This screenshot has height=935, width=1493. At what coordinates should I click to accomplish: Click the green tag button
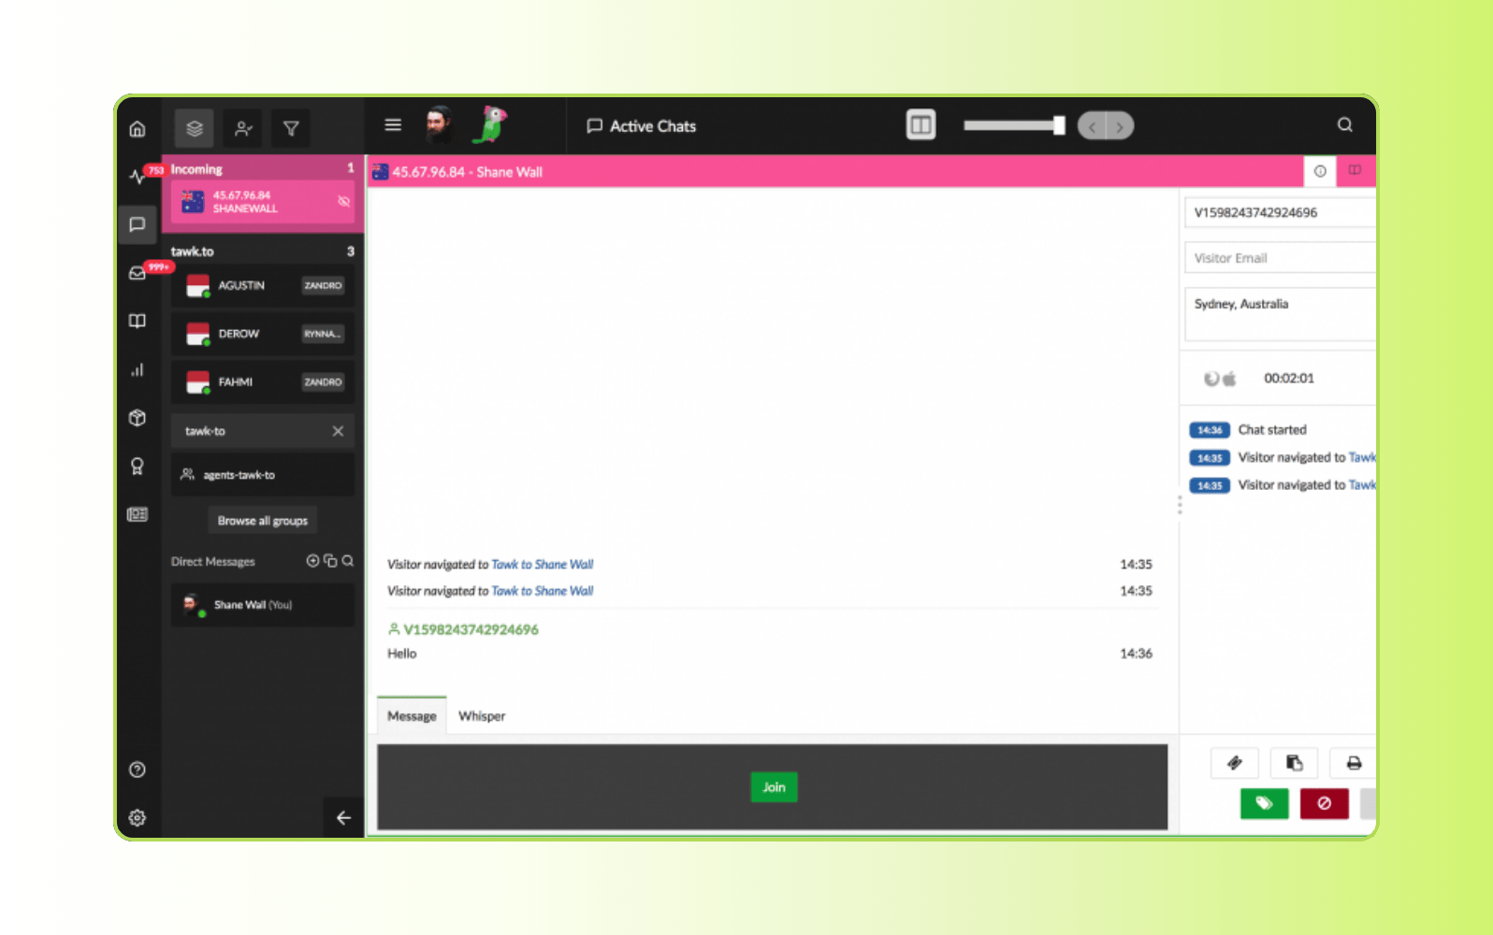click(1265, 803)
